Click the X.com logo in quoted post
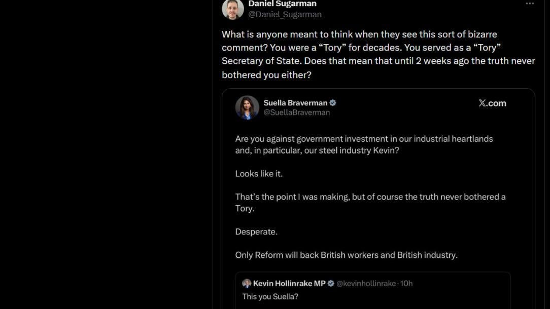 492,103
